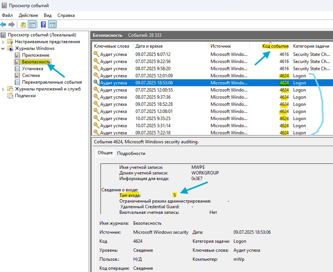
Task: Select event dated 09.07.2025 7:22:18
Action: (x=212, y=132)
